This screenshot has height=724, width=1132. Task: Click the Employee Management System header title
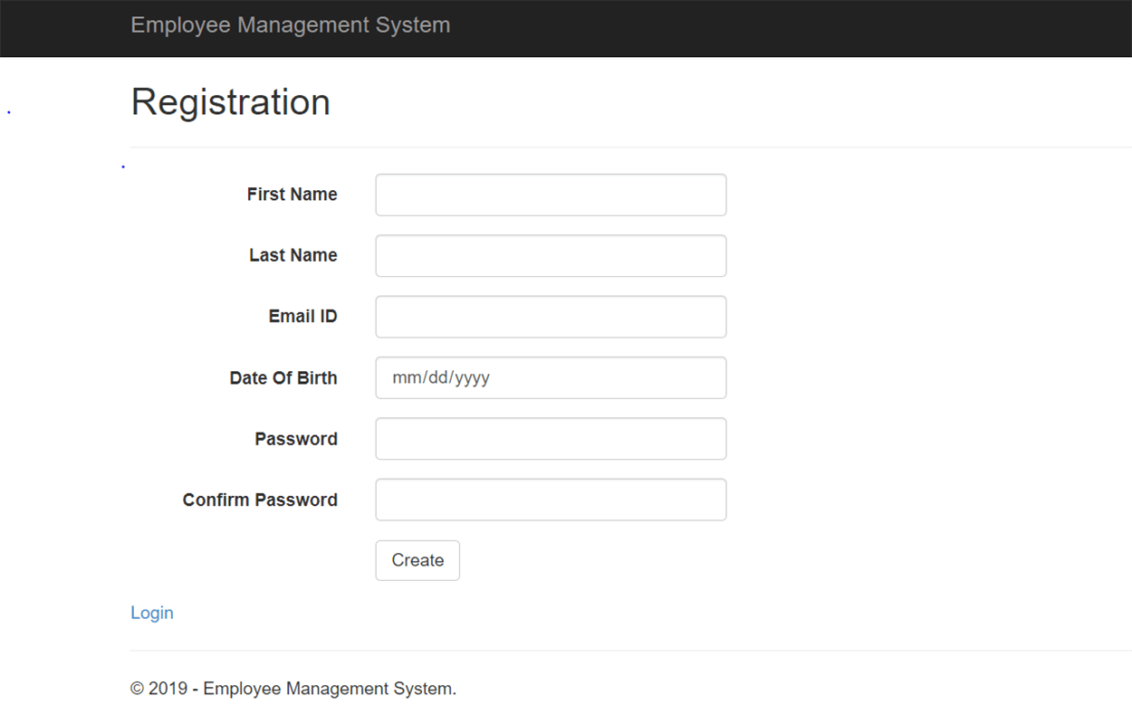pyautogui.click(x=291, y=24)
